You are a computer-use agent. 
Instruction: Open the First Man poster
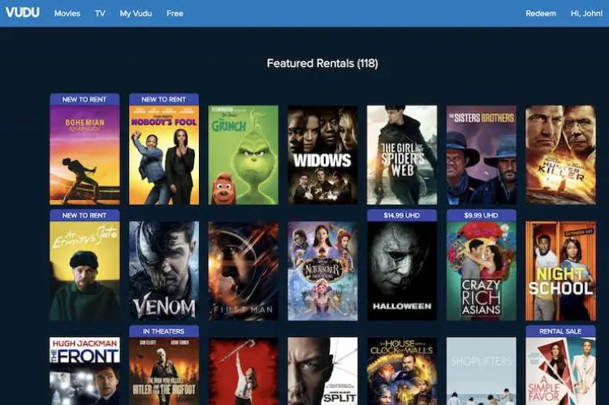pos(243,271)
